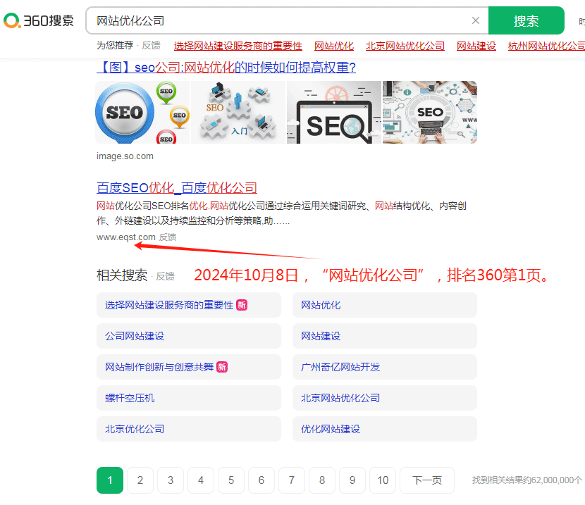
Task: Open the '杭州网站优化公司' recommendation link
Action: point(548,45)
